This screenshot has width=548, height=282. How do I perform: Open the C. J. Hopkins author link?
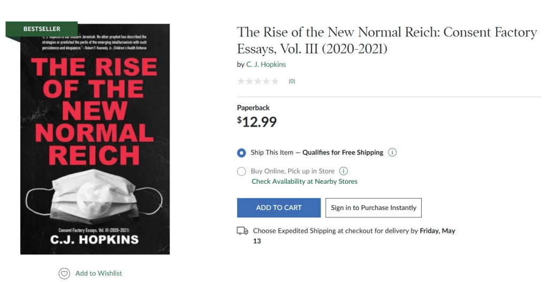pyautogui.click(x=266, y=65)
